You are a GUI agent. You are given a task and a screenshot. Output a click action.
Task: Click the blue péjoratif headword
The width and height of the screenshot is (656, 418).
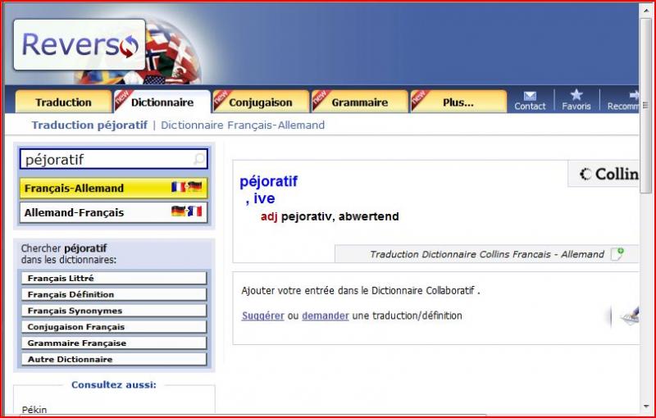pyautogui.click(x=268, y=181)
